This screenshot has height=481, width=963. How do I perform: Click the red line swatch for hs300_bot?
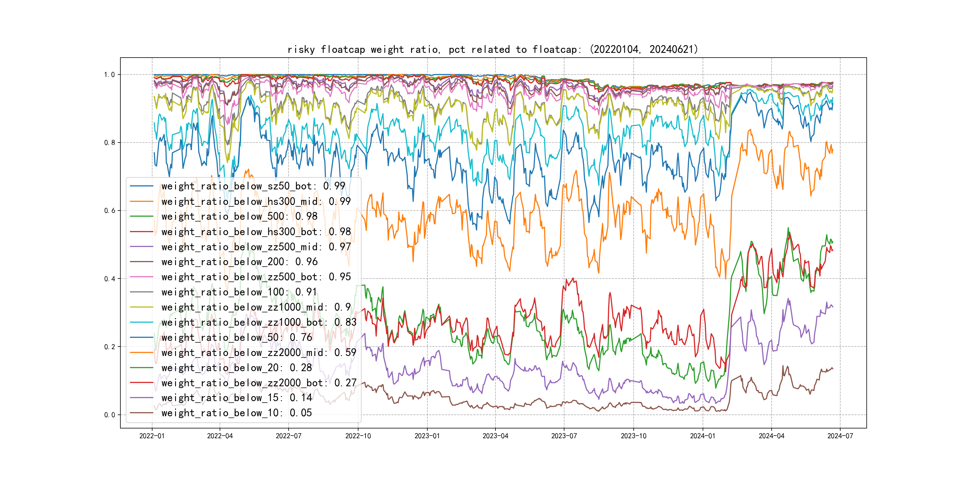(x=141, y=232)
